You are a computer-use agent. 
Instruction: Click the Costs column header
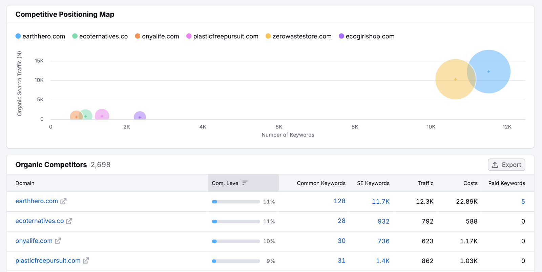(470, 183)
